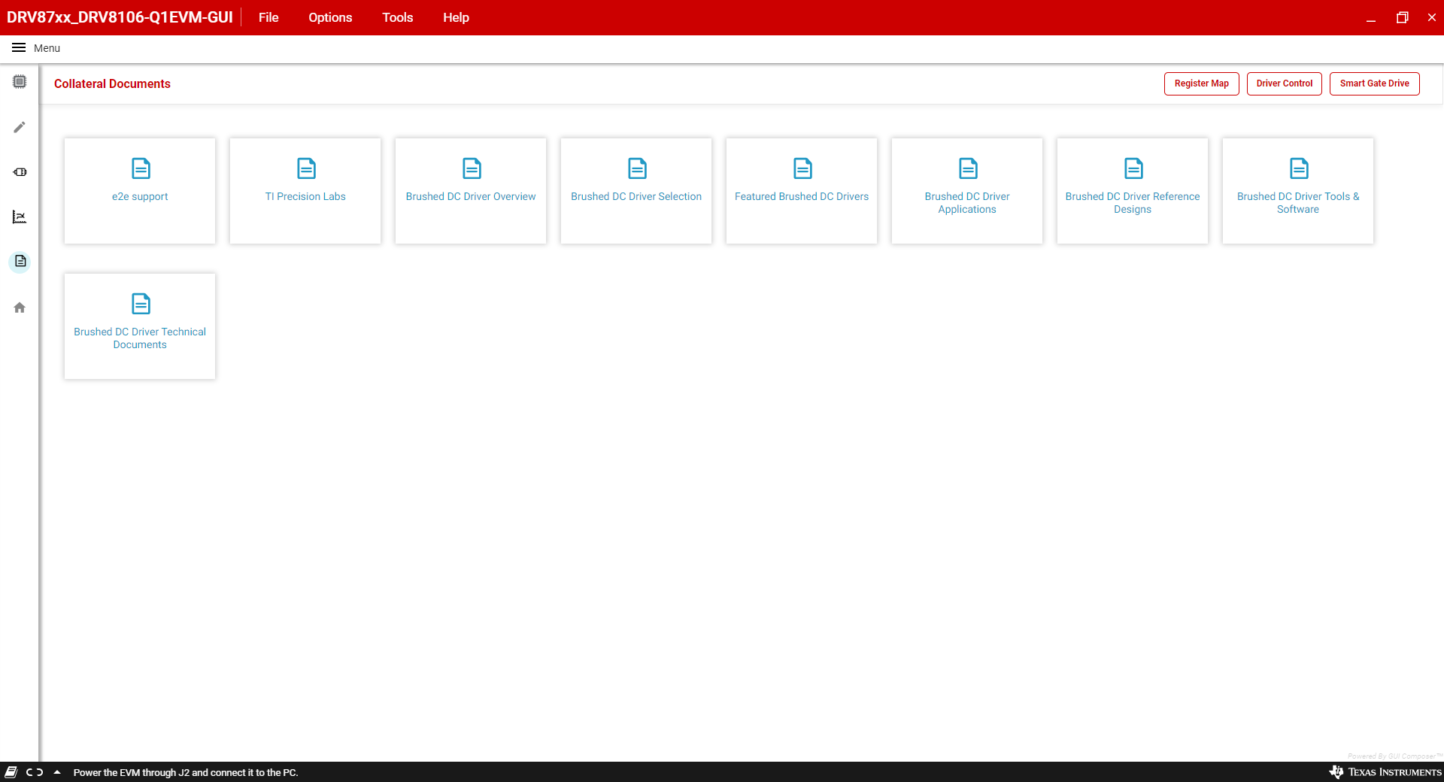The width and height of the screenshot is (1444, 782).
Task: Click the Menu label text
Action: 47,48
